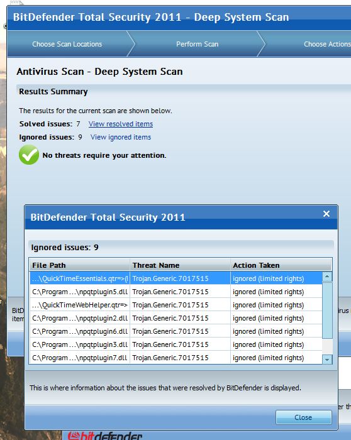Open View ignored items link
The height and width of the screenshot is (440, 351).
tap(121, 137)
